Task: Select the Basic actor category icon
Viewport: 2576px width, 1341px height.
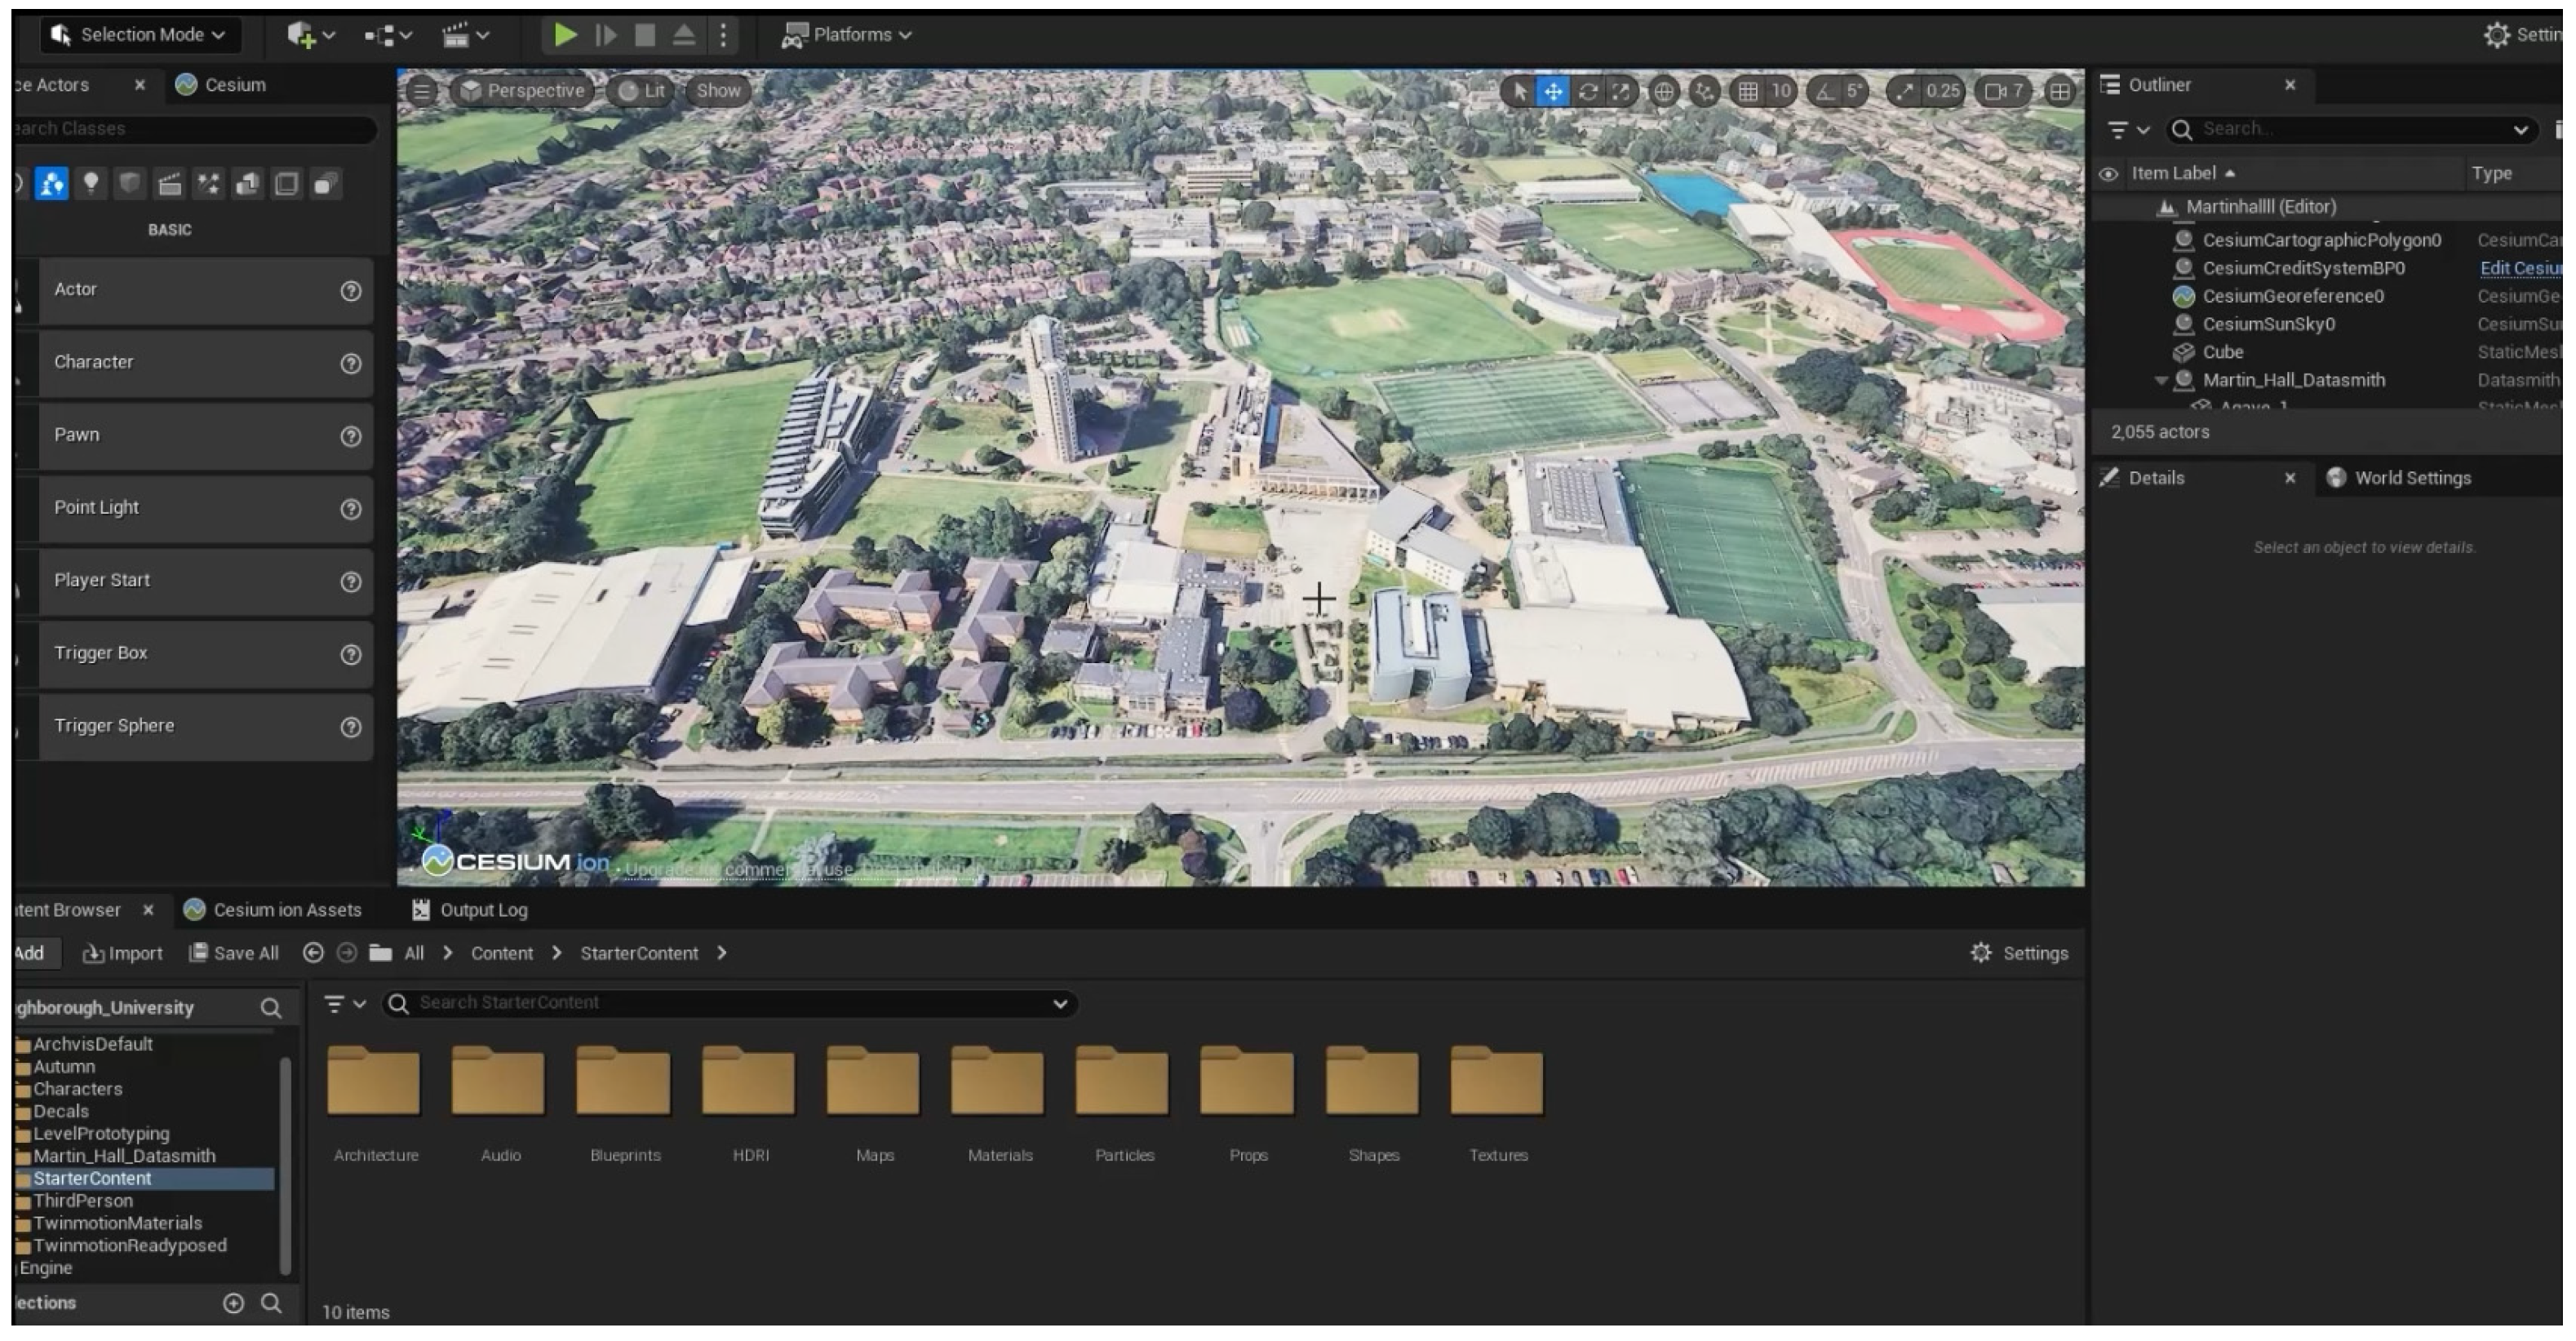Action: point(52,184)
